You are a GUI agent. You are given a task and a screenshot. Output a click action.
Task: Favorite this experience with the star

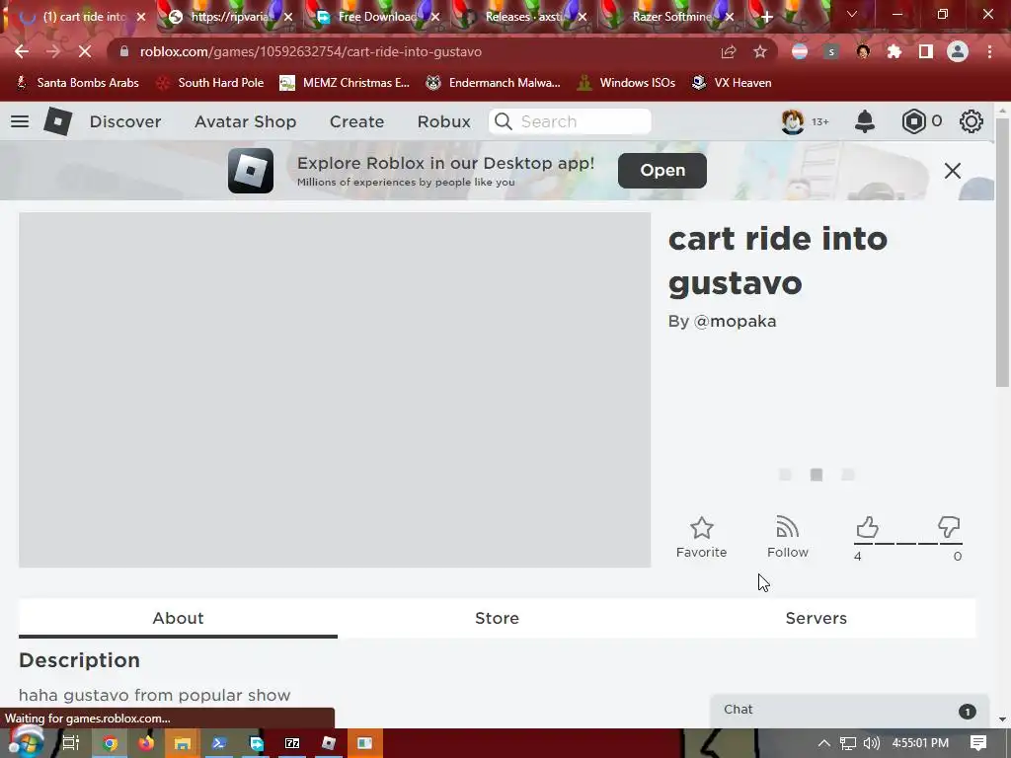point(702,537)
